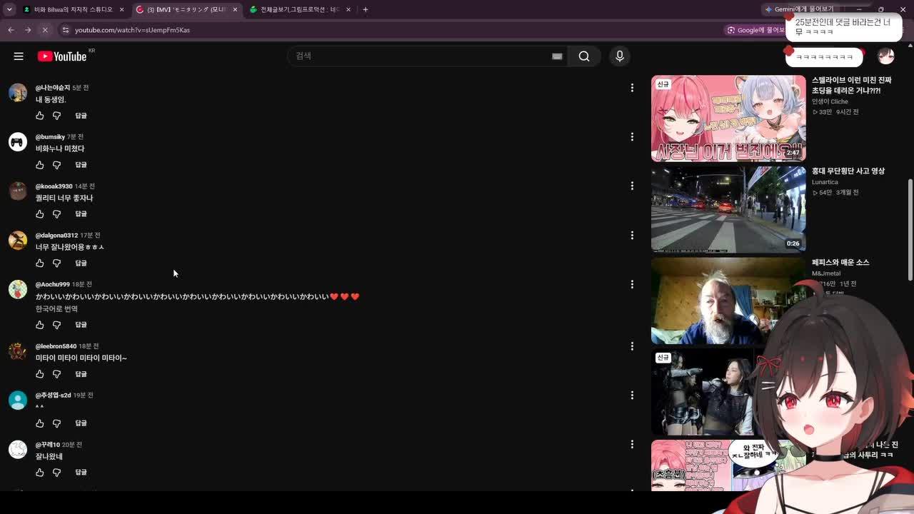This screenshot has height=514, width=914.
Task: Click the browser back arrow
Action: pos(11,30)
